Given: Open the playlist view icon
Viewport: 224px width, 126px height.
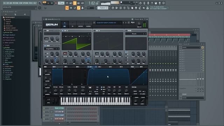Looking at the screenshot, I should point(113,8).
